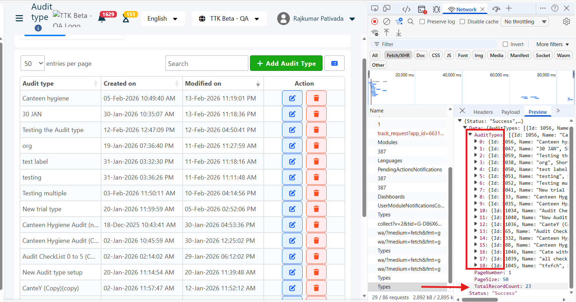Click the Add Audit Type button

click(x=286, y=63)
